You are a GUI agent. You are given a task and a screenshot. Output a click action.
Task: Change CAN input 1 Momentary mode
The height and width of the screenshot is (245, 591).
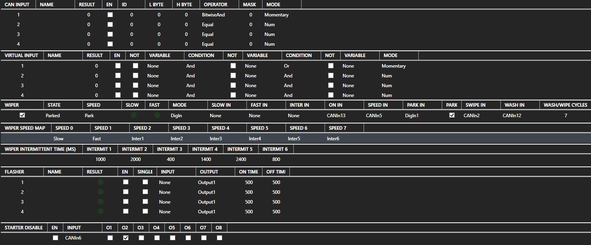[x=276, y=15]
